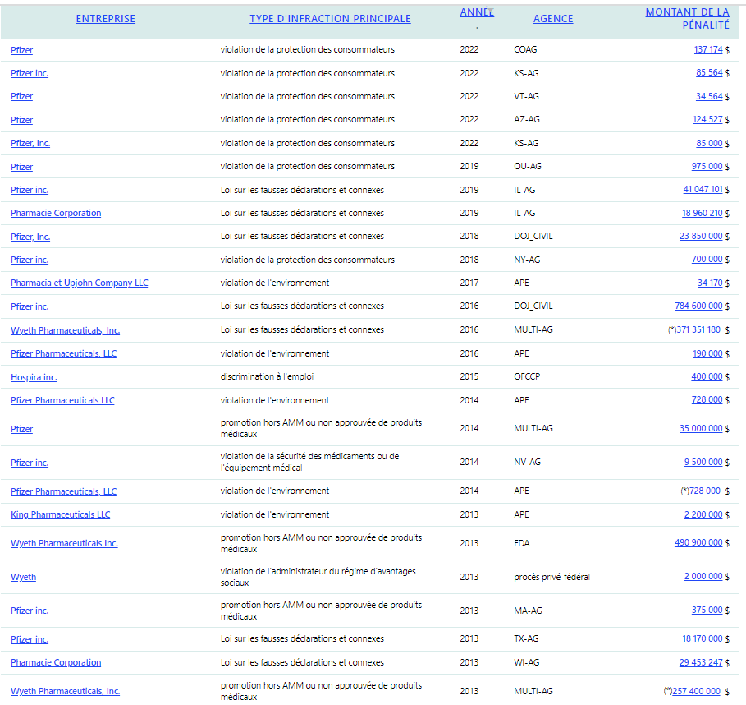
Task: Click the 29 453 247 penalty amount
Action: [x=701, y=662]
